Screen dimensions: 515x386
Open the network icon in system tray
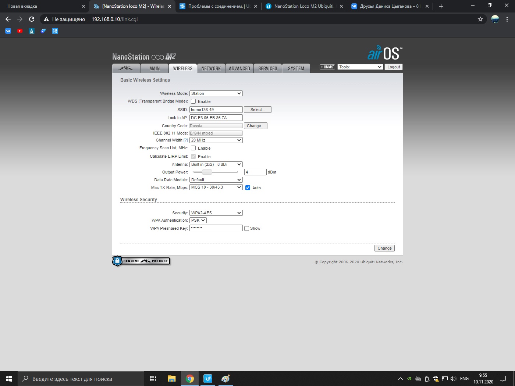[445, 379]
